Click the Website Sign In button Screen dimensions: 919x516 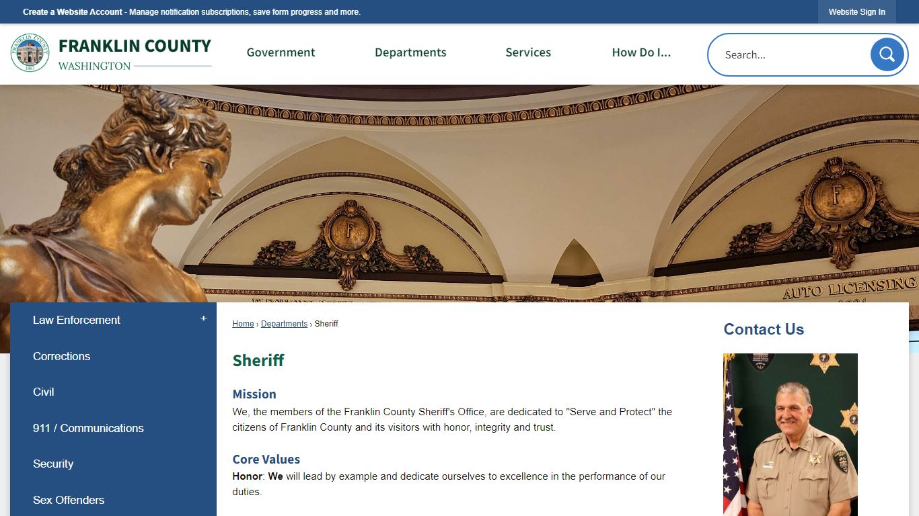pyautogui.click(x=856, y=12)
